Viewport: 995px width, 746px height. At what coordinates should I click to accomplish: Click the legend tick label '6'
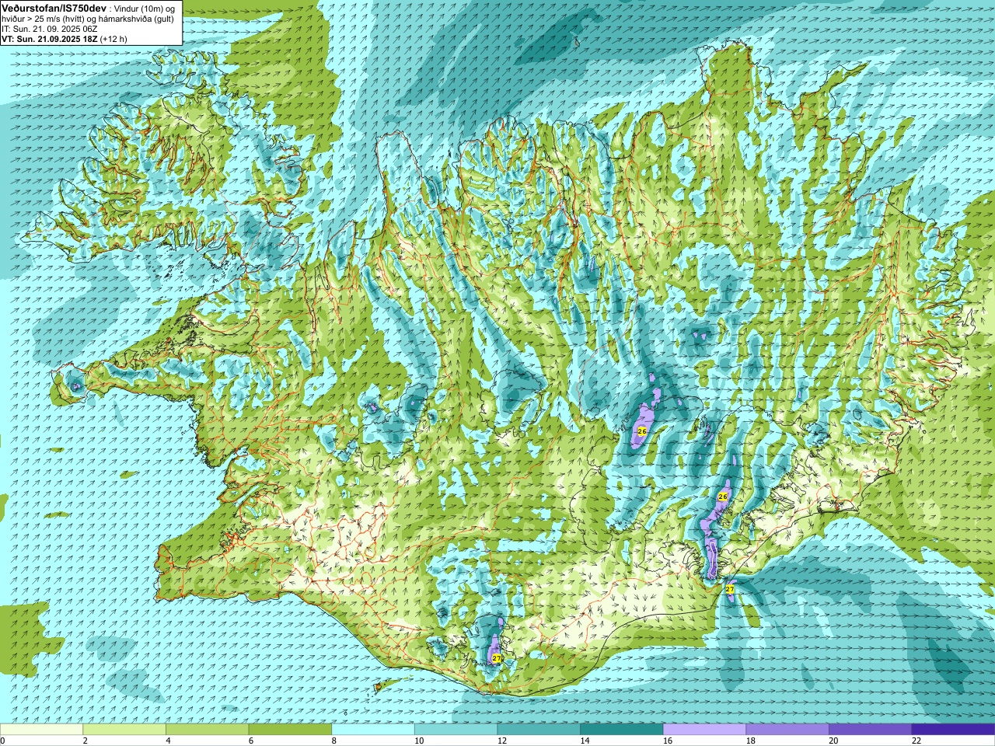[250, 741]
